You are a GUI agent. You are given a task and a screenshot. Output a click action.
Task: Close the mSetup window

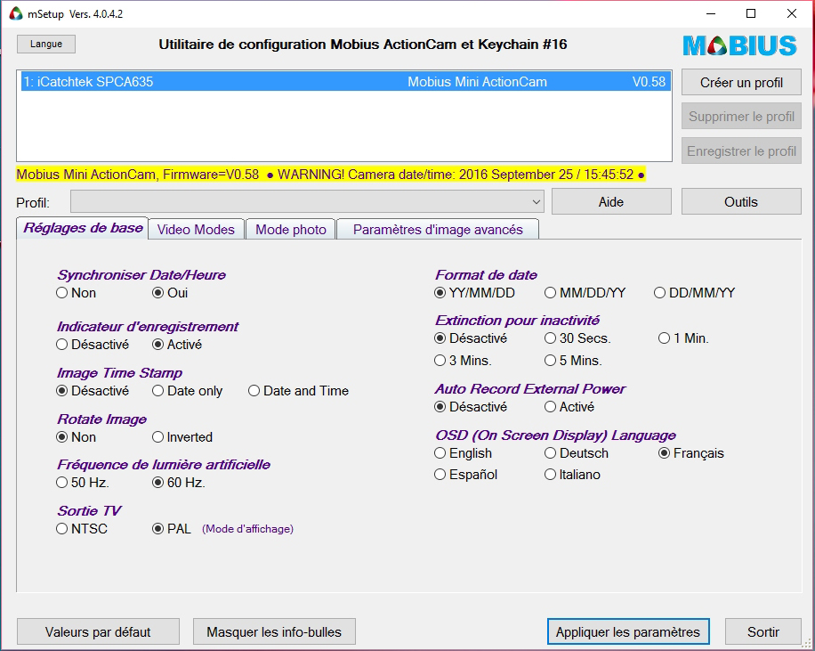(792, 13)
